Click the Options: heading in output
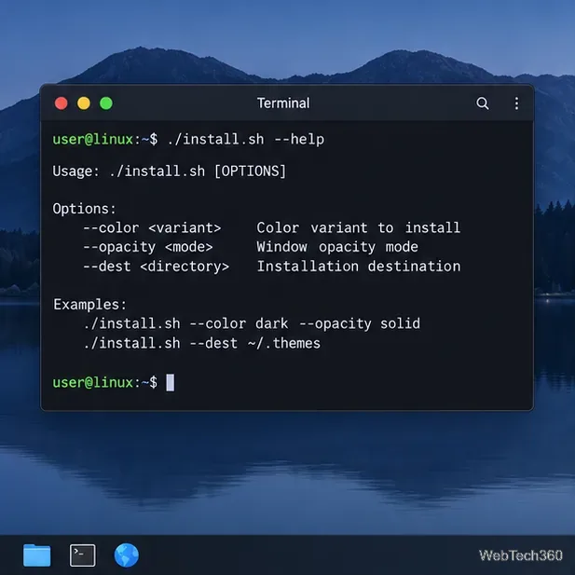The image size is (575, 575). click(85, 209)
